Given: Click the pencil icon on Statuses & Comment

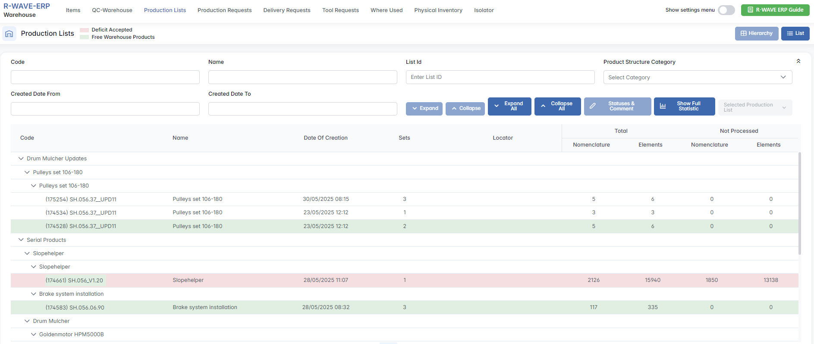Looking at the screenshot, I should point(593,106).
